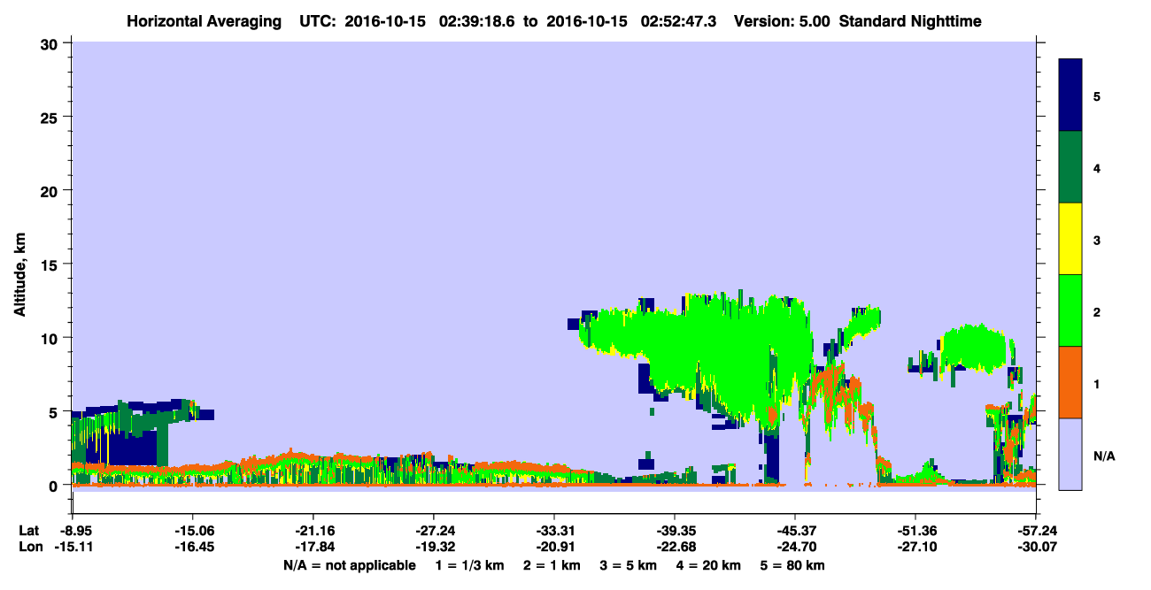This screenshot has width=1151, height=590.
Task: Click the legend text '4 = 20 km'
Action: [x=707, y=565]
